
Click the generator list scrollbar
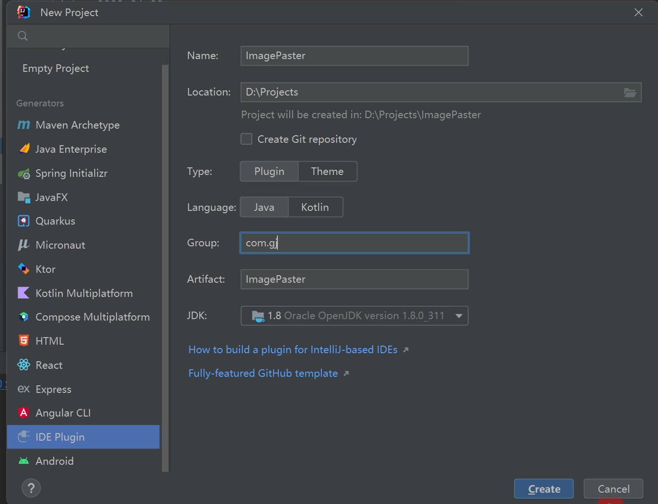tap(165, 268)
